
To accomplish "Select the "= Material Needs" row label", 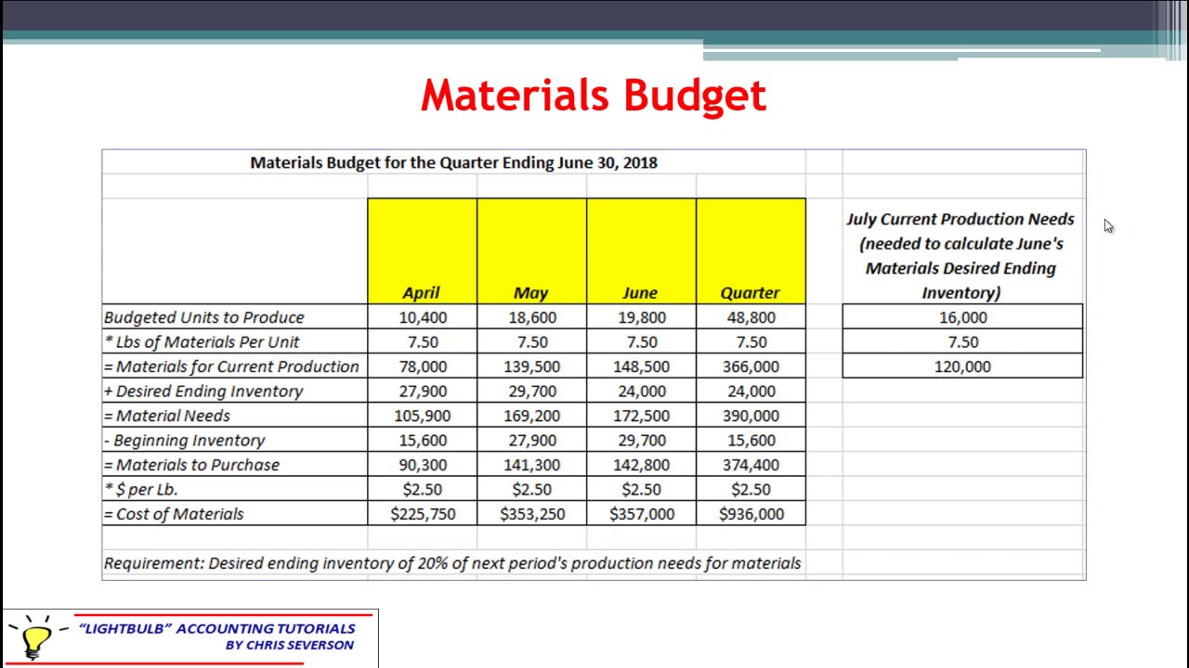I will click(167, 416).
